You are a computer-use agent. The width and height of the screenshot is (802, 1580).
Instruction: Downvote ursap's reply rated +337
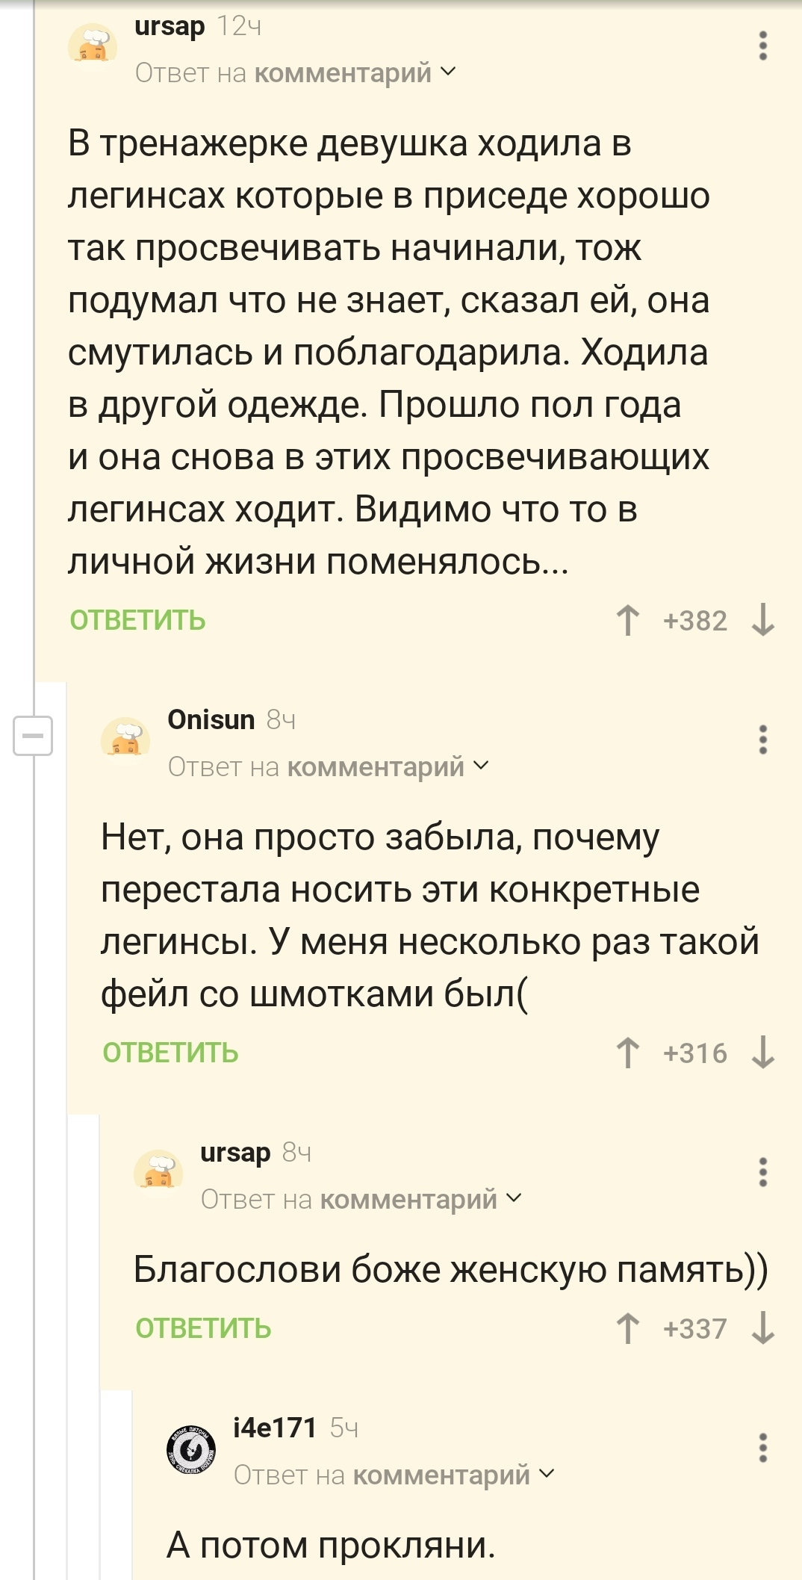(762, 1329)
